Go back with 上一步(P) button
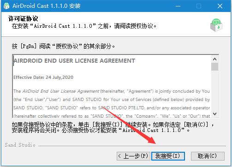 coord(133,156)
